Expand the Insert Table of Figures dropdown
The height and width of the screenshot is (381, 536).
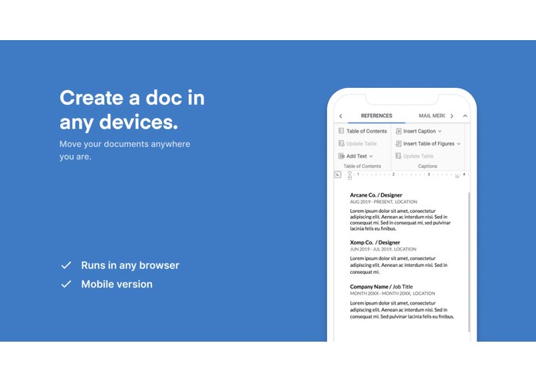click(x=459, y=144)
